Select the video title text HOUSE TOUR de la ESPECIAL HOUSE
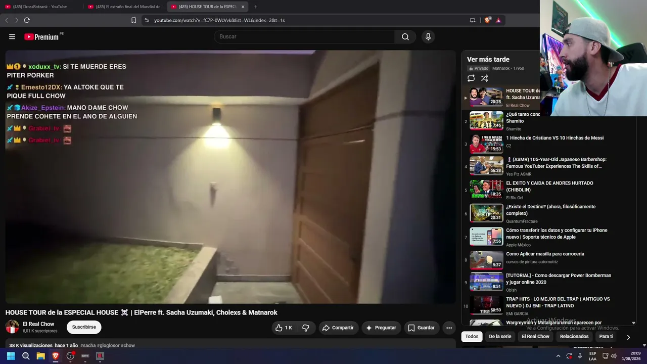This screenshot has height=364, width=647. point(62,312)
